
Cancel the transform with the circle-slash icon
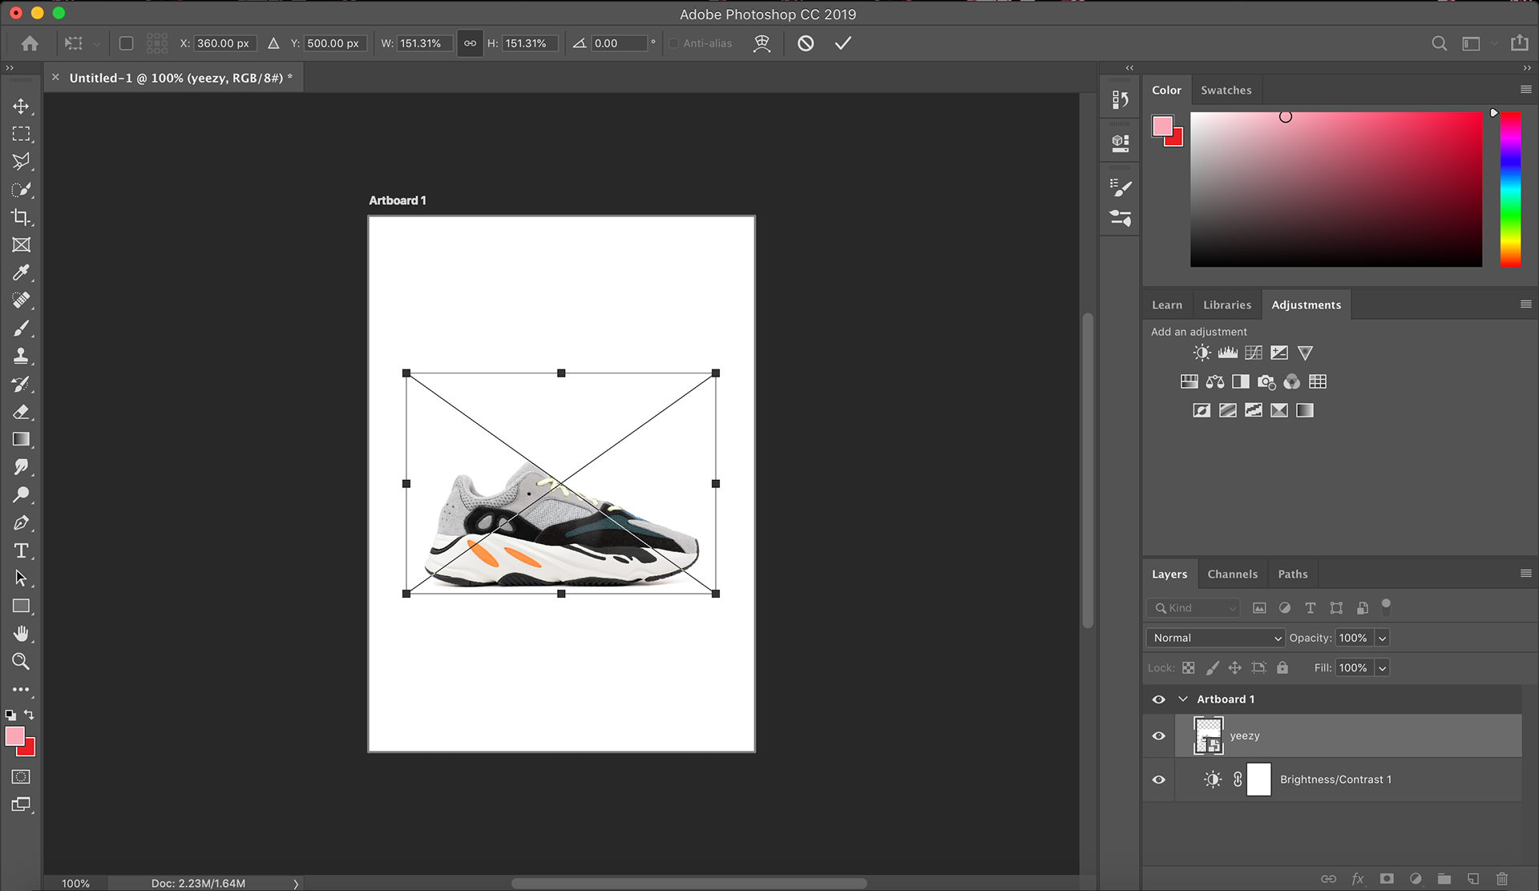(x=806, y=43)
